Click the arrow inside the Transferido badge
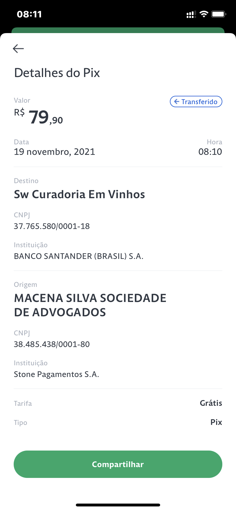The width and height of the screenshot is (236, 511). pyautogui.click(x=177, y=102)
